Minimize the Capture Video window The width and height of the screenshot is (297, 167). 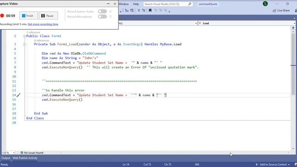coord(108,4)
